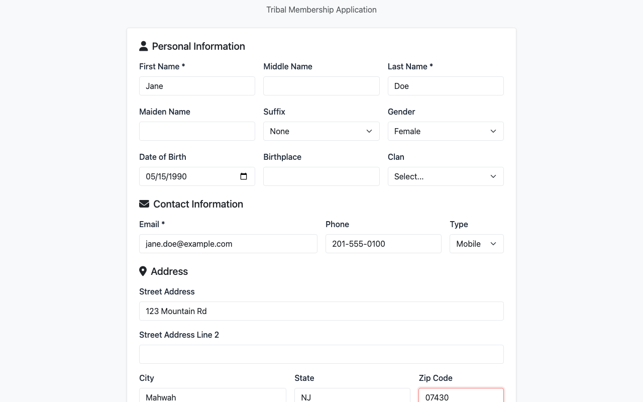Screen dimensions: 643x402
Task: Click the person icon beside Personal Information
Action: click(143, 46)
